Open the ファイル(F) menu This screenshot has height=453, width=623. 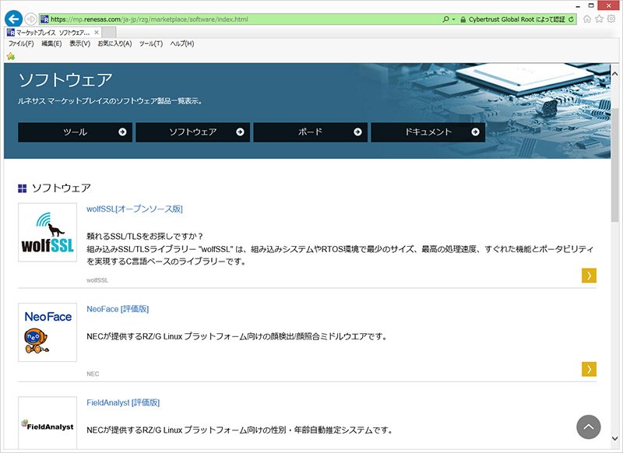coord(21,44)
